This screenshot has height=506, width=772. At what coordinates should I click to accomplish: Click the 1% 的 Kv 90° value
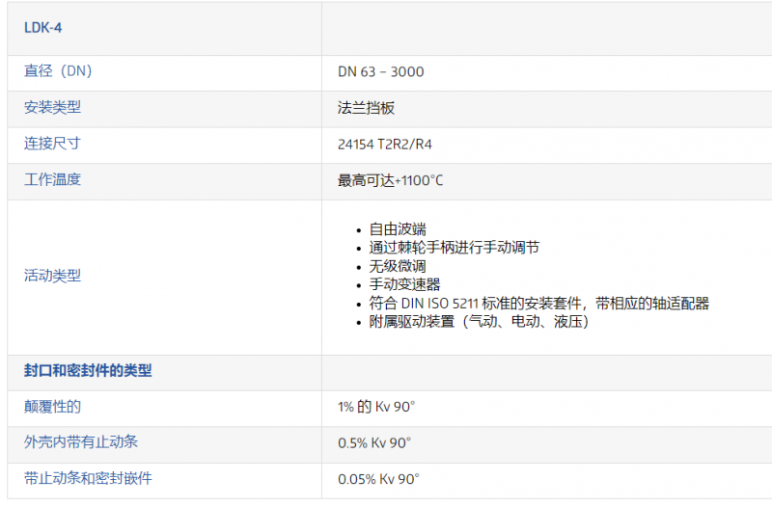[376, 407]
